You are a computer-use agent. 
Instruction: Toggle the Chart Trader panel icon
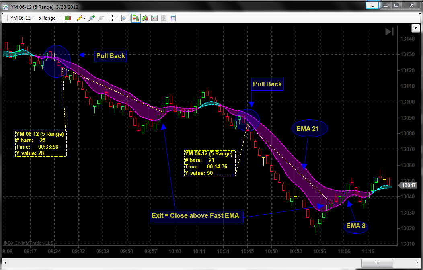tap(136, 18)
